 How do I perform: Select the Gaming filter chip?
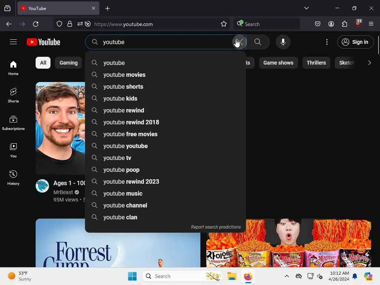click(x=69, y=63)
